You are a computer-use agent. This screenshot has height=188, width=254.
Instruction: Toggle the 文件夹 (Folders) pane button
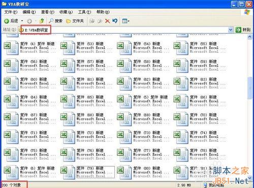(x=75, y=21)
